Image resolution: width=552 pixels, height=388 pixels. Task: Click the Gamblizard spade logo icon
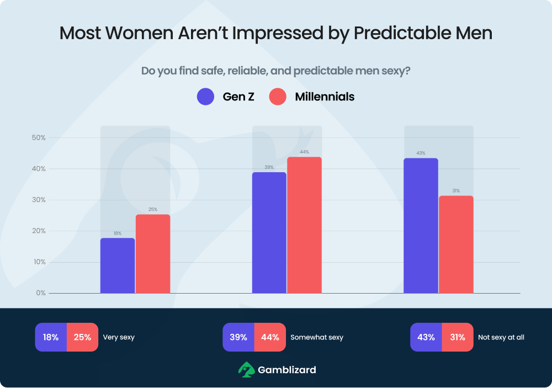pos(246,369)
